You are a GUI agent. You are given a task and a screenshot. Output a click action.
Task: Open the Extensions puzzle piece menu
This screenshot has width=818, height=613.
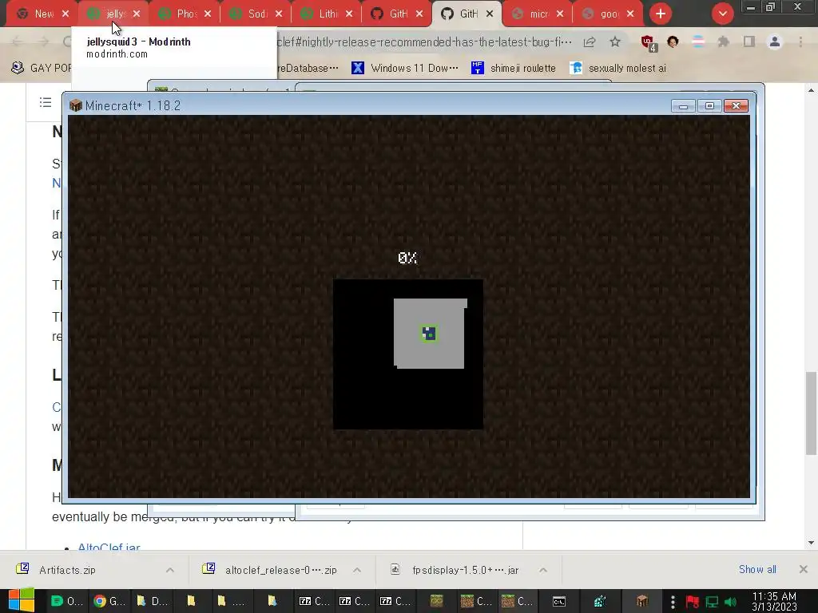(x=723, y=42)
